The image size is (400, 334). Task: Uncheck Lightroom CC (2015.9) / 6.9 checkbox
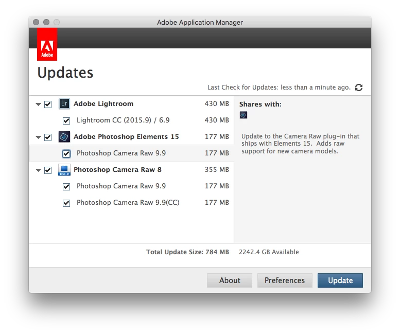coord(66,120)
